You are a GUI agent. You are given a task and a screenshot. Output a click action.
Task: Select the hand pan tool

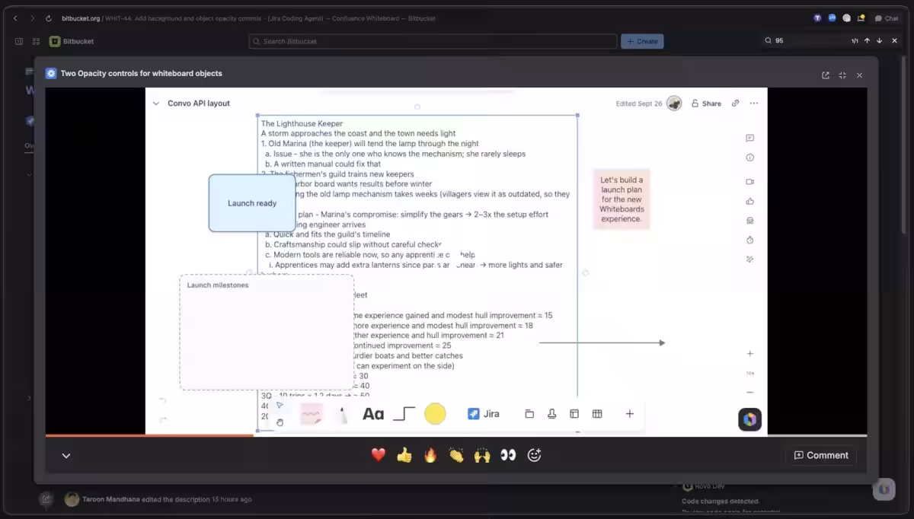click(280, 422)
